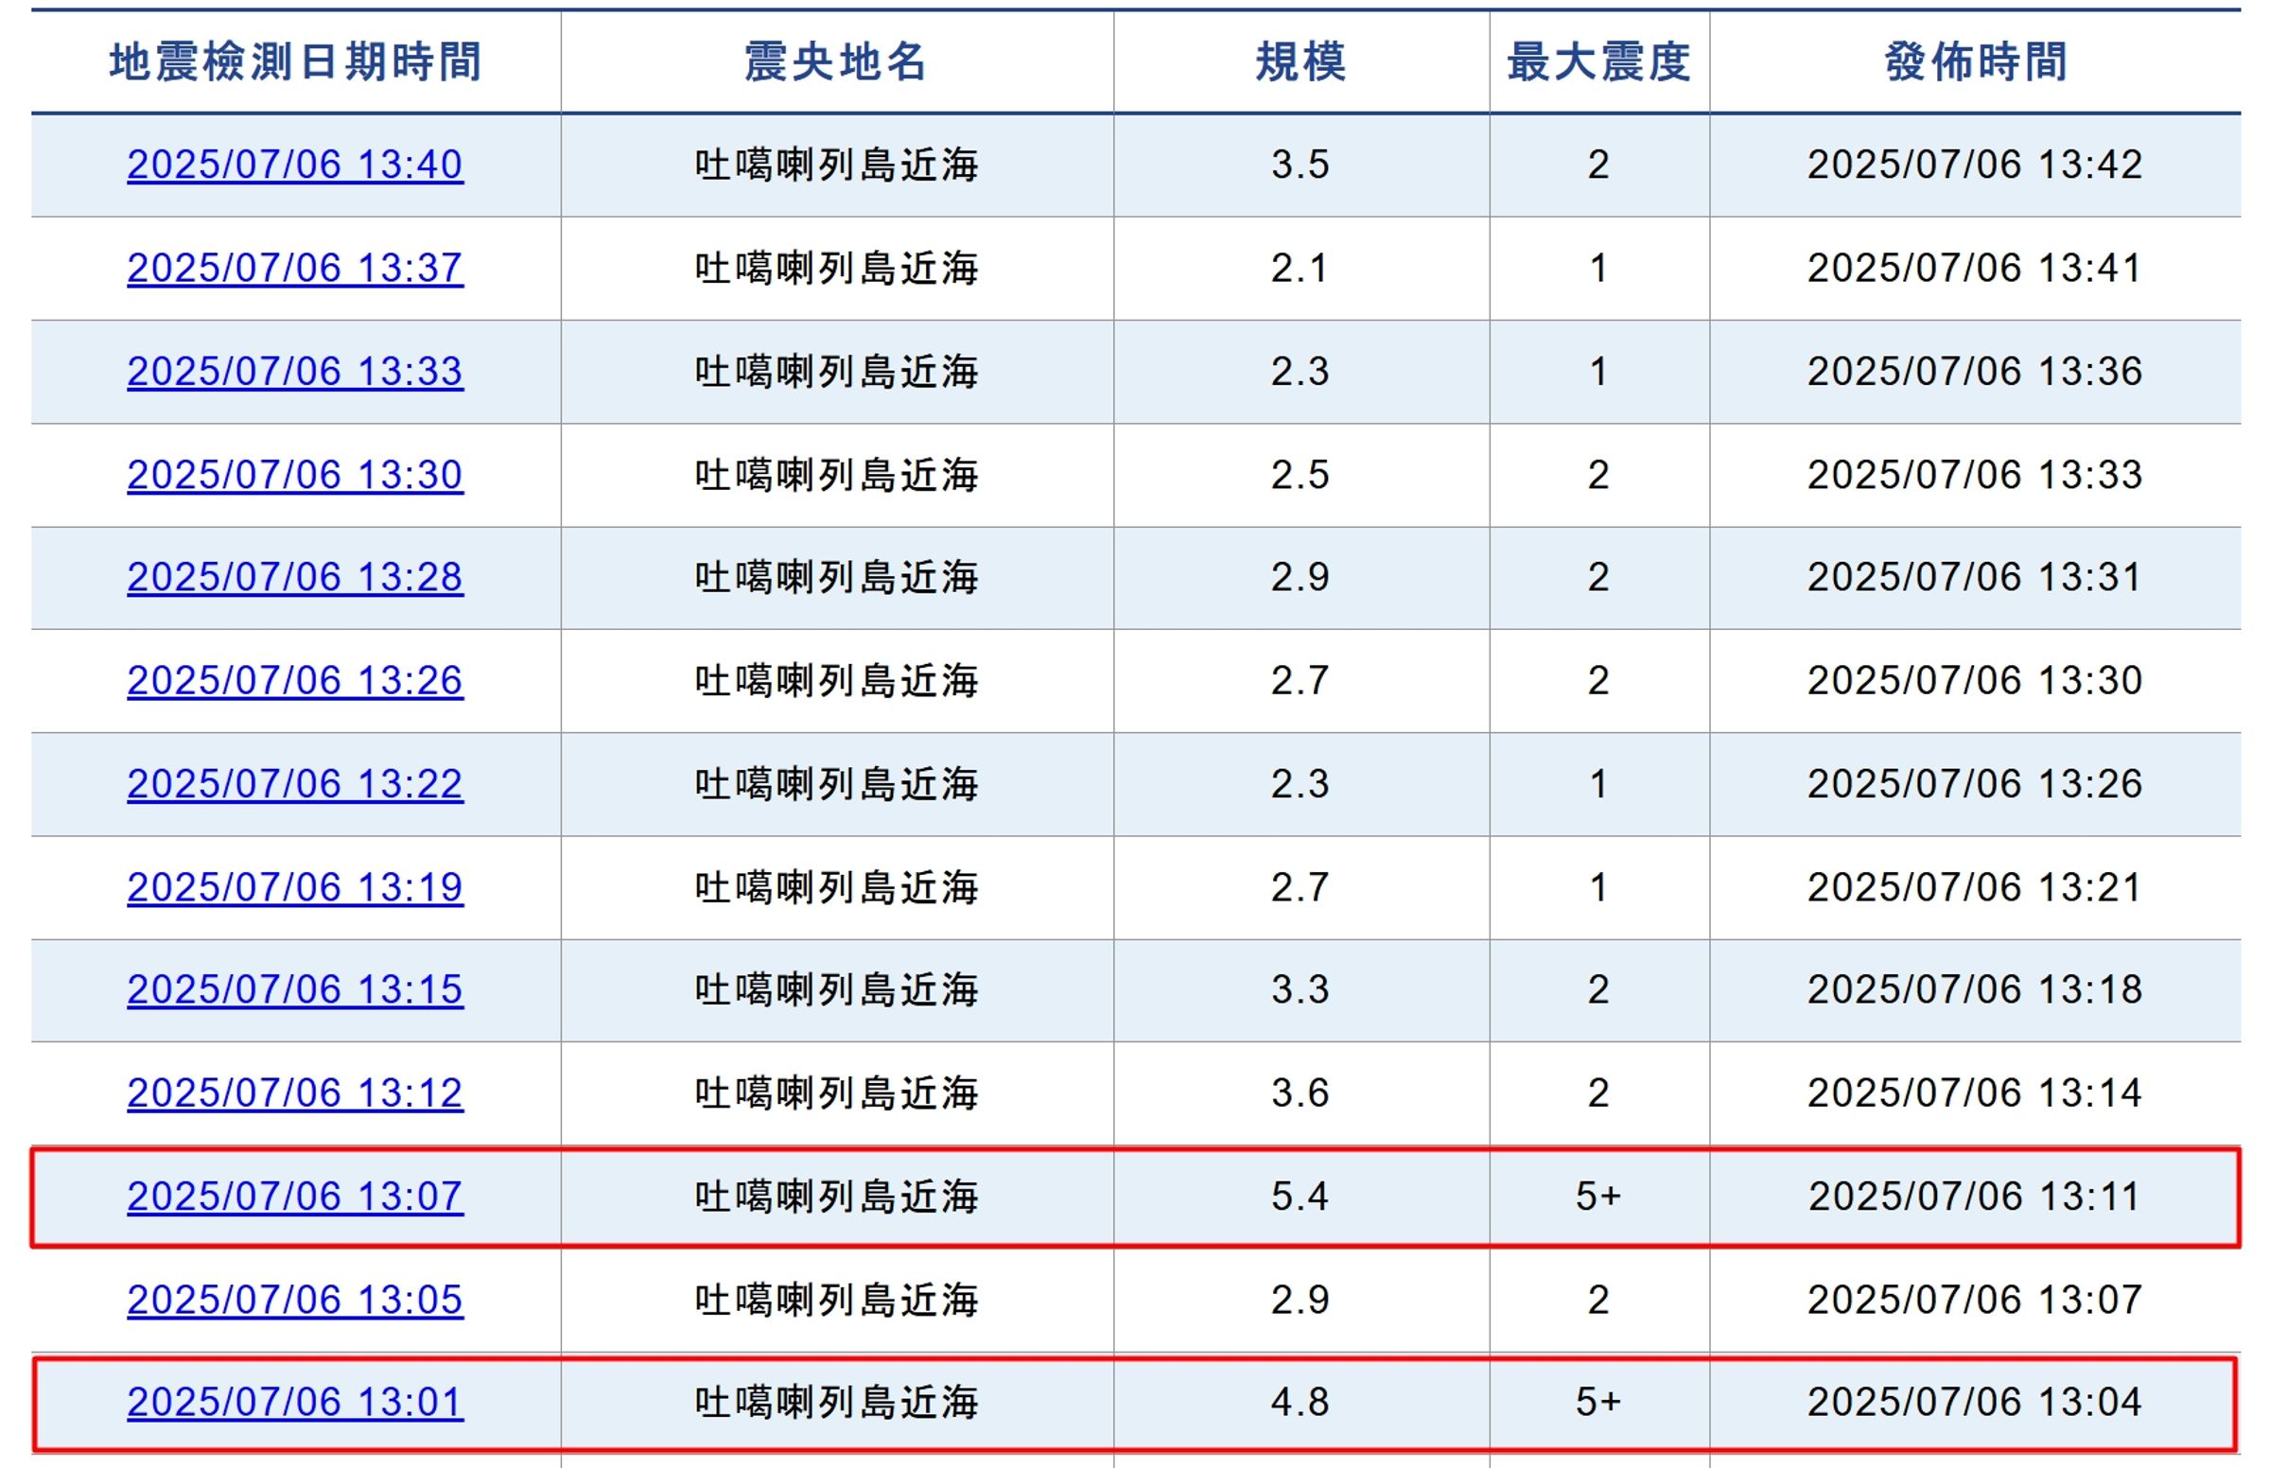
Task: Click the 最大震度 column header
Action: pyautogui.click(x=1599, y=62)
